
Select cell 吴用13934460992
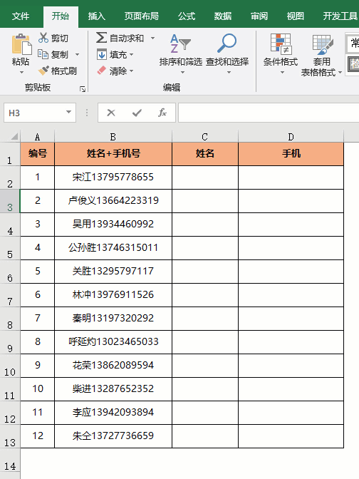(113, 225)
